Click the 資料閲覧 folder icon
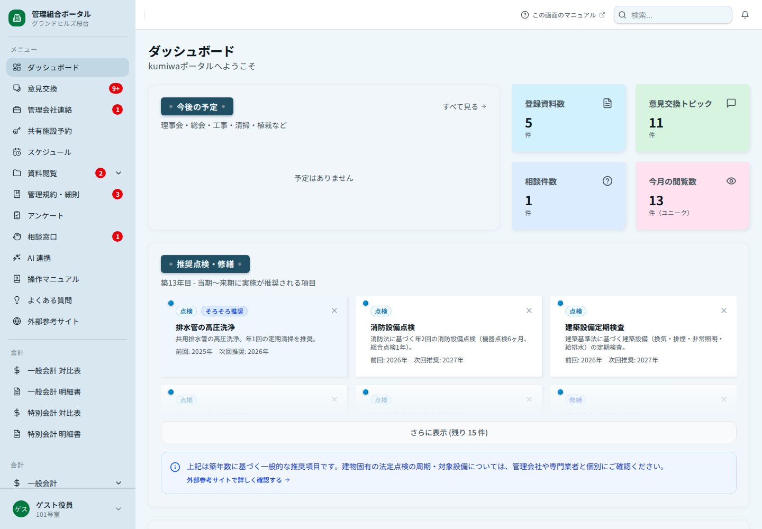 tap(17, 173)
